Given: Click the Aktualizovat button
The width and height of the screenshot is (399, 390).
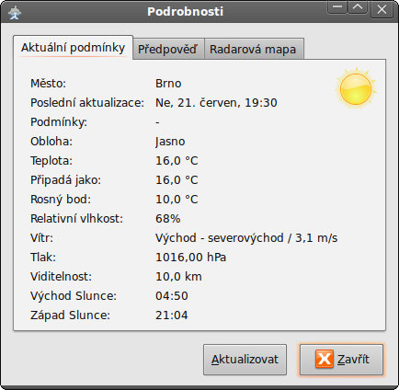Looking at the screenshot, I should tap(245, 360).
